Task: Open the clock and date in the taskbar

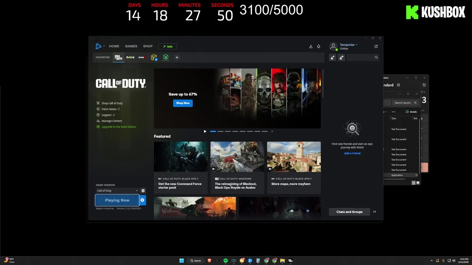Action: [x=464, y=261]
